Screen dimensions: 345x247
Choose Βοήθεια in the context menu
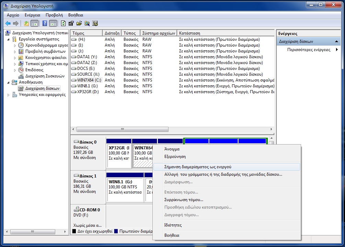pyautogui.click(x=227, y=235)
